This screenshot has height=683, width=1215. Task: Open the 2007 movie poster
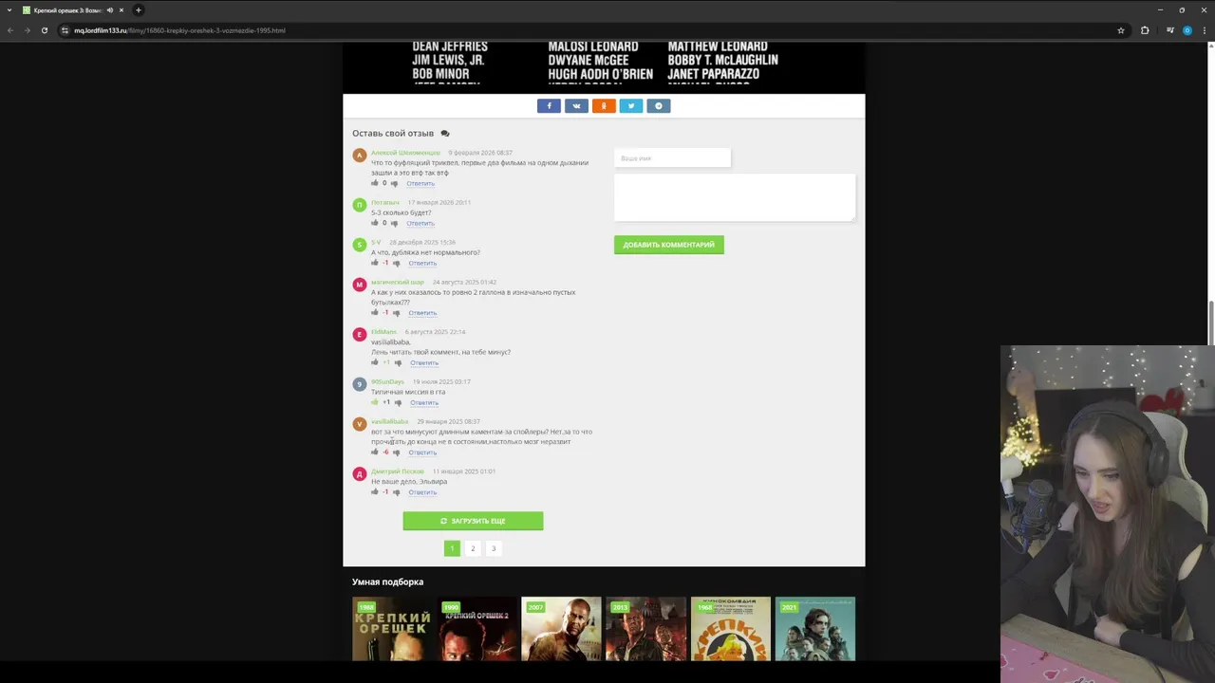coord(561,628)
